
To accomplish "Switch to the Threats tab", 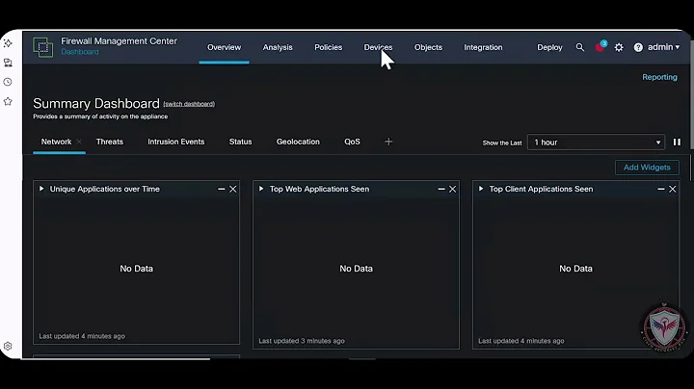I will pyautogui.click(x=109, y=142).
